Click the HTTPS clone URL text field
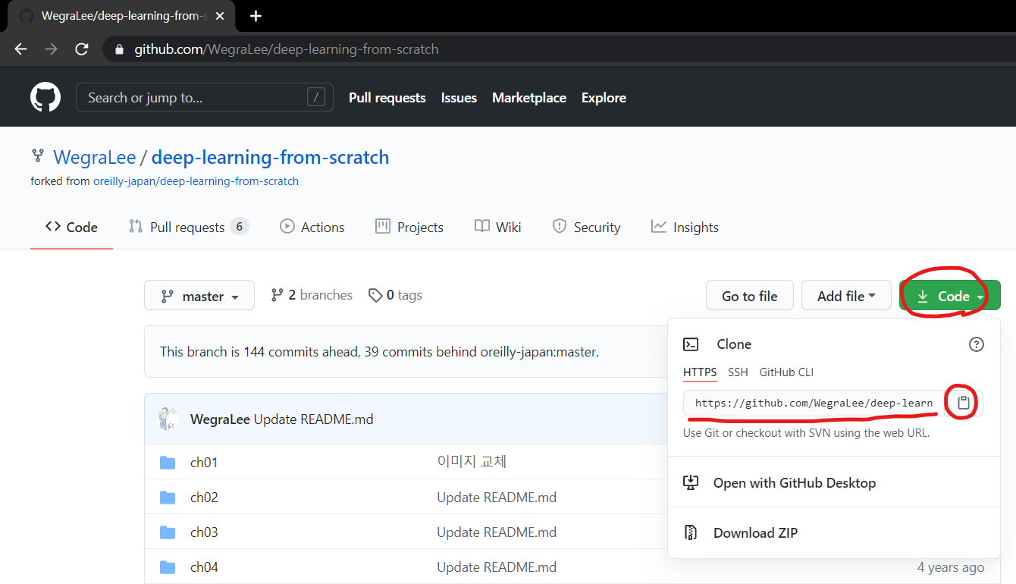This screenshot has height=584, width=1016. [814, 403]
